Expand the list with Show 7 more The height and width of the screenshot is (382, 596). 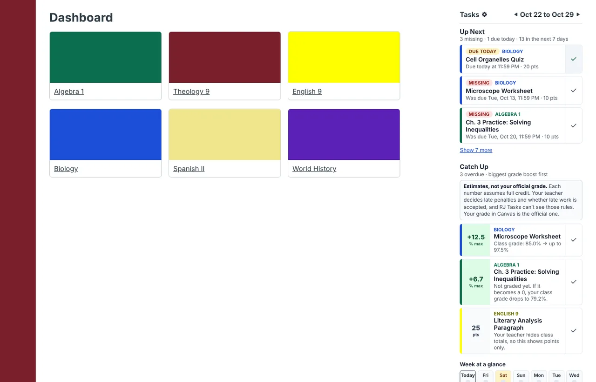pos(476,150)
